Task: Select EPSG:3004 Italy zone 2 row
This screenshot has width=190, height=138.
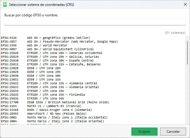Action: [x=93, y=121]
